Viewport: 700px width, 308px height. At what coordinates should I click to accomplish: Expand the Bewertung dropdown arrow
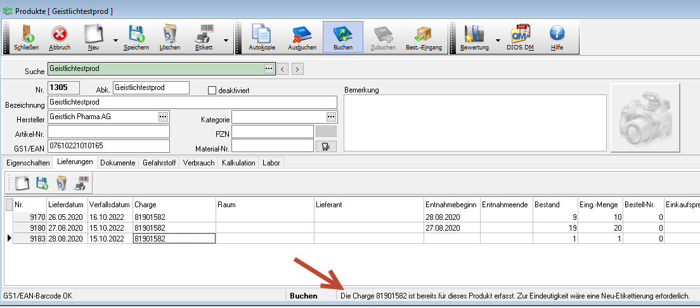[498, 40]
